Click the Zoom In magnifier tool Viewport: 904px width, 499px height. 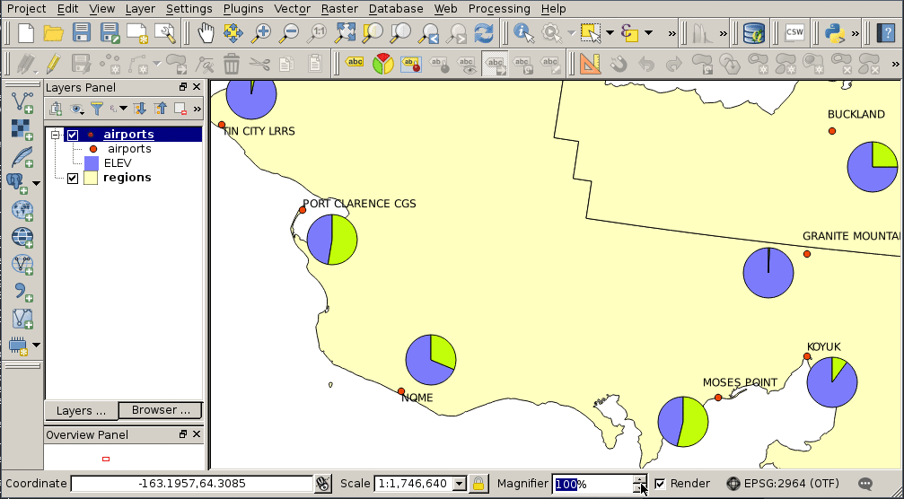point(261,34)
